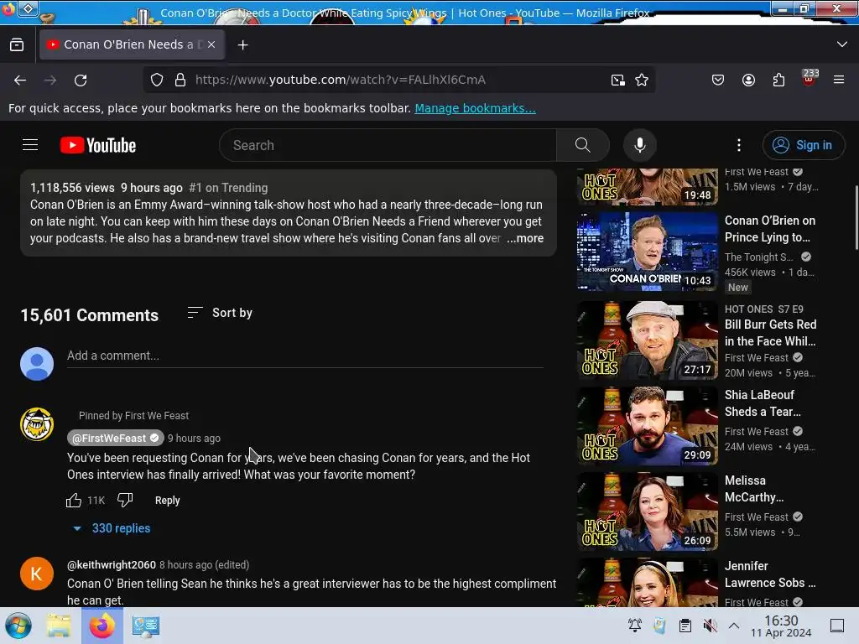The image size is (859, 644).
Task: Open the Start menu orb
Action: coord(18,626)
